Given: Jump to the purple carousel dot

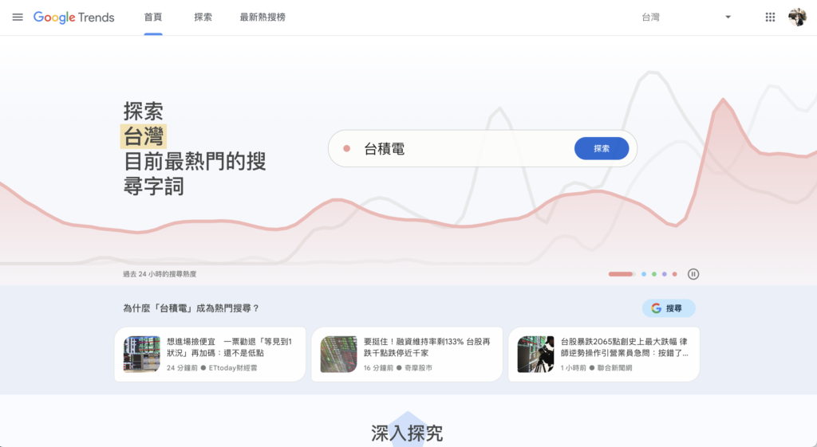Looking at the screenshot, I should (665, 274).
